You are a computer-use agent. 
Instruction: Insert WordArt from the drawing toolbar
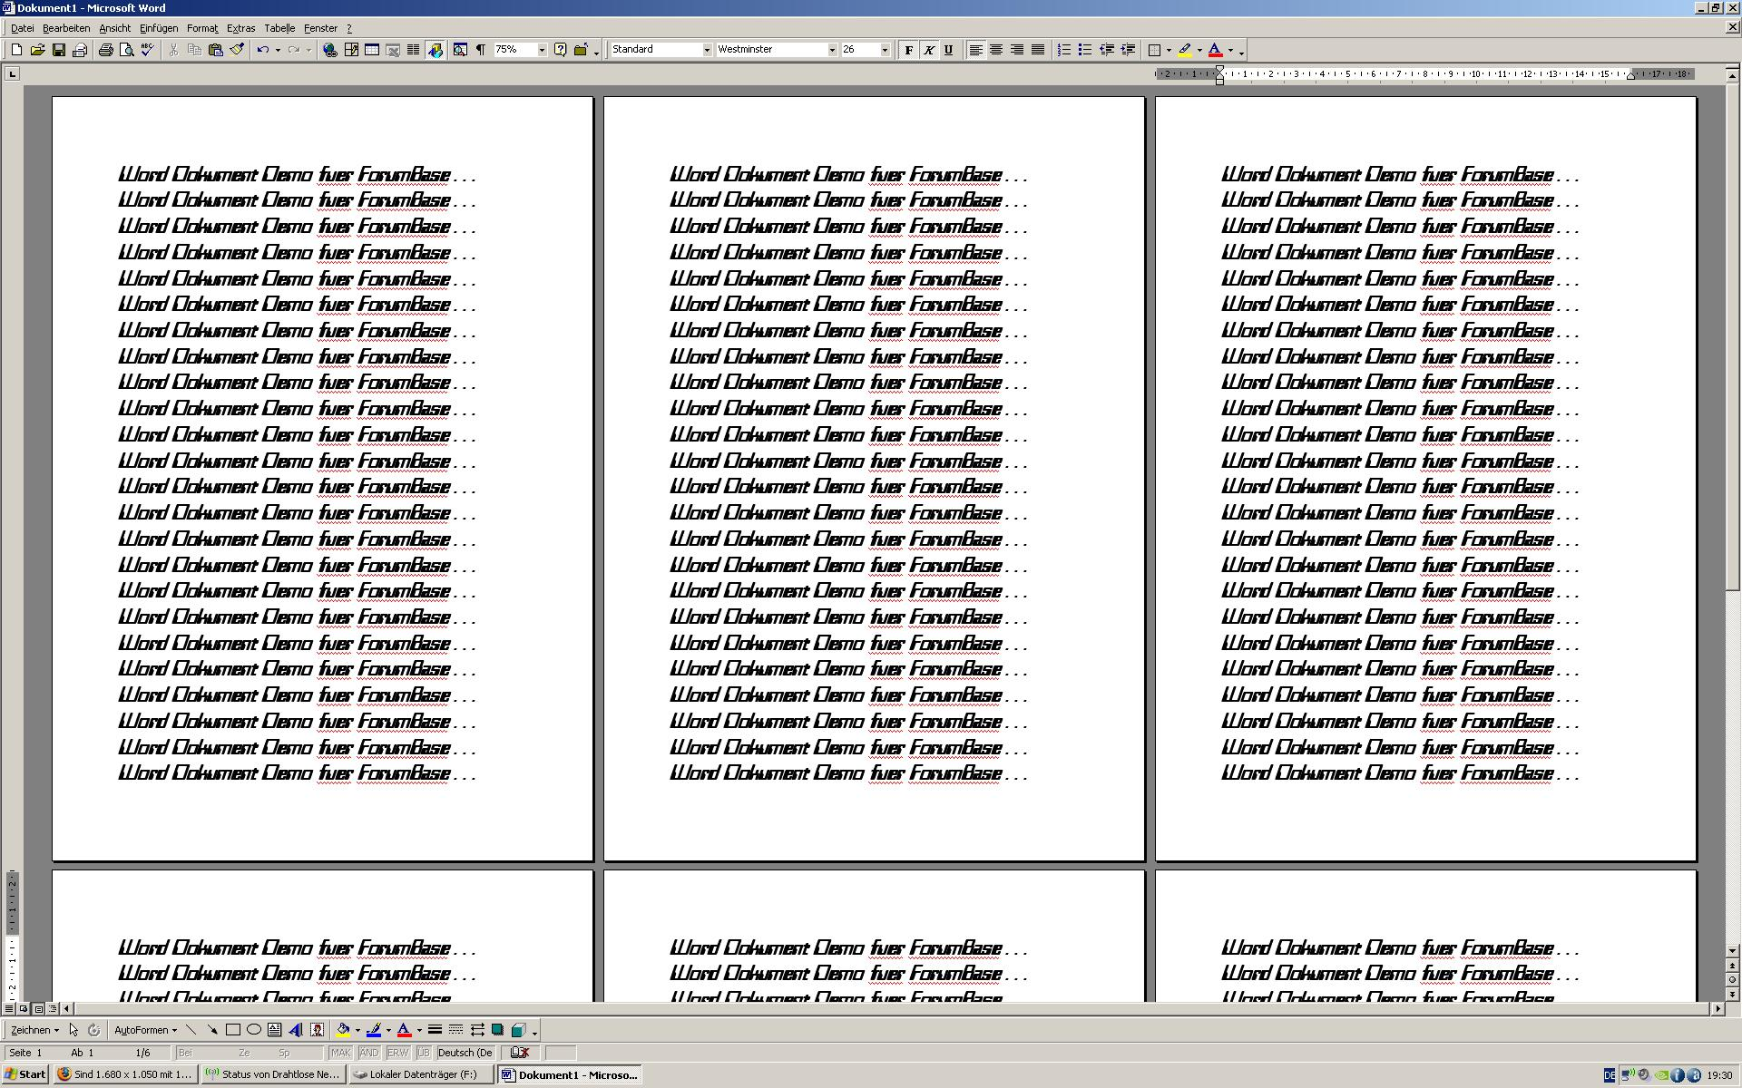(296, 1030)
